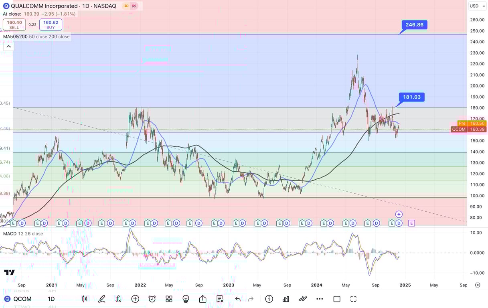Change the 1D interval in the bottom toolbar

[51, 299]
